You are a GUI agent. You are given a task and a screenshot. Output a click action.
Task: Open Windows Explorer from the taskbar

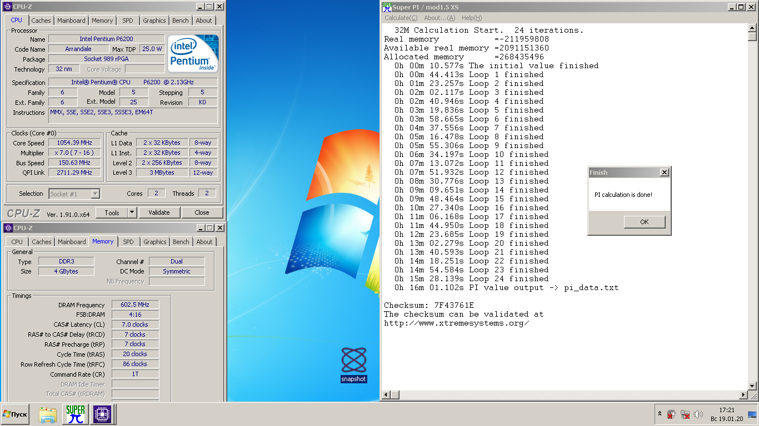coord(48,414)
